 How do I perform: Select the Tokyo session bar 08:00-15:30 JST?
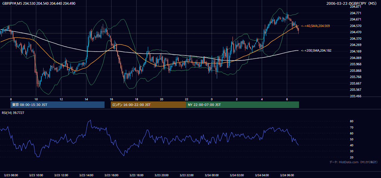[58, 105]
